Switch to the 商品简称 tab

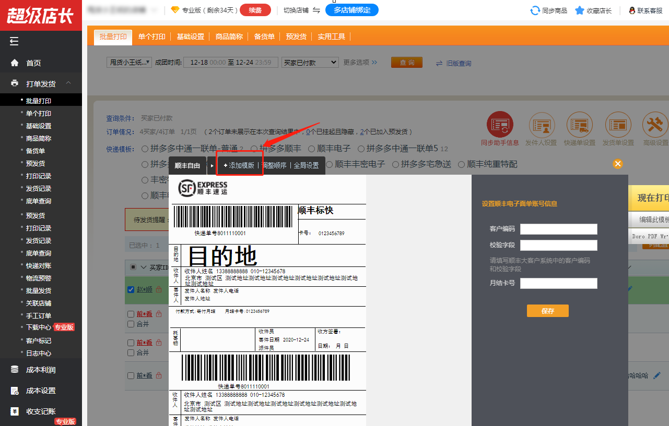tap(229, 36)
